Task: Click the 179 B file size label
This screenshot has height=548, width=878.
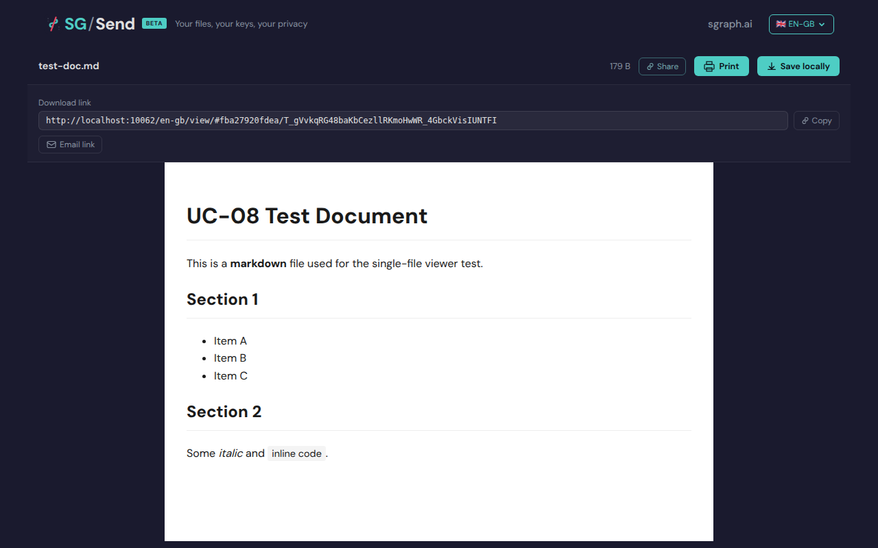Action: 619,66
